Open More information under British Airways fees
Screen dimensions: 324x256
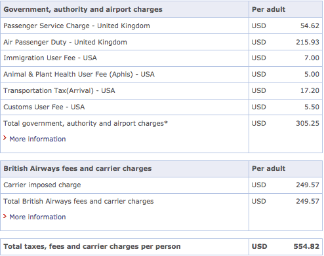[37, 217]
